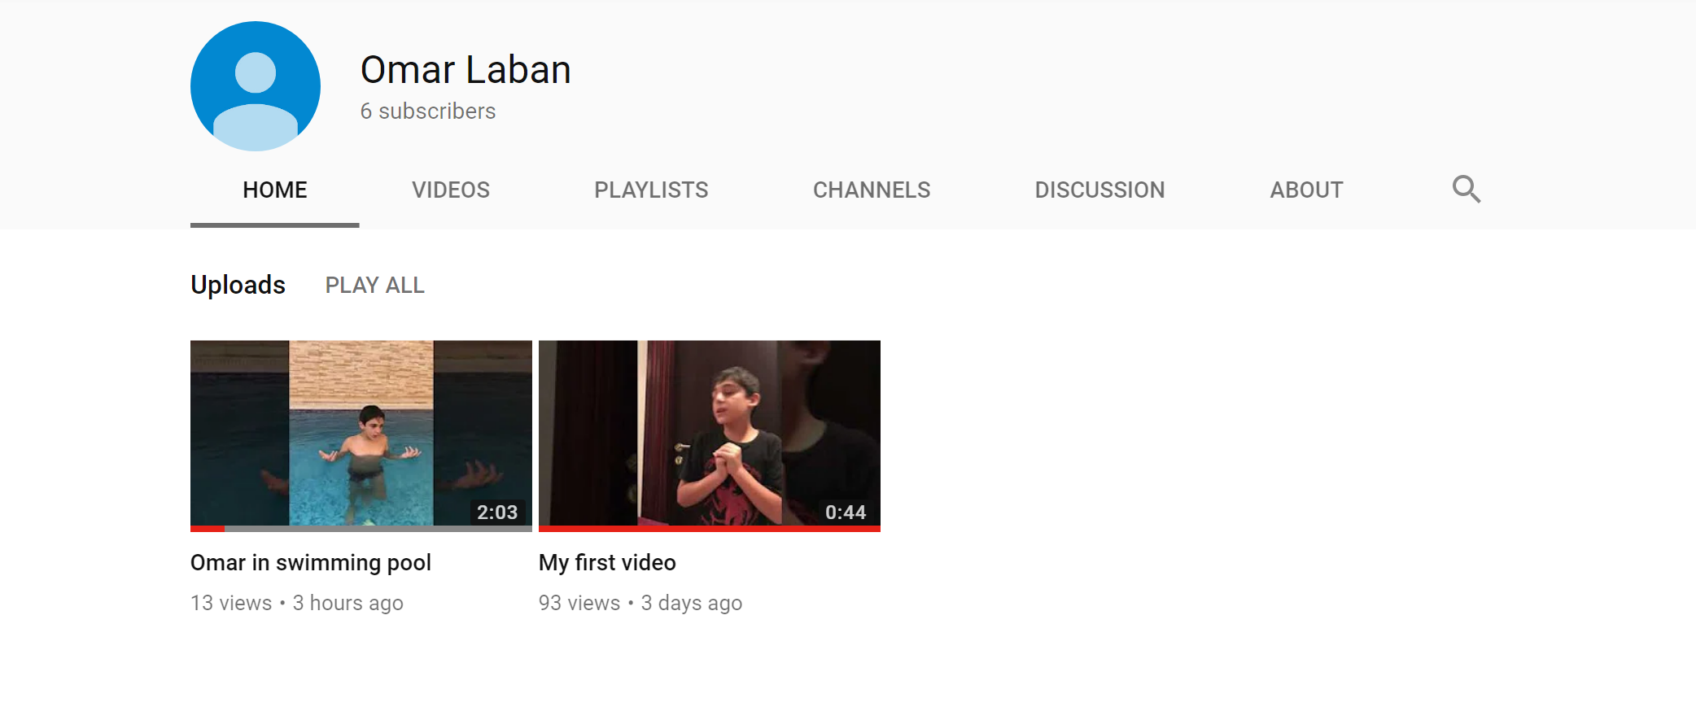Click the channel search magnifier icon

(1467, 189)
